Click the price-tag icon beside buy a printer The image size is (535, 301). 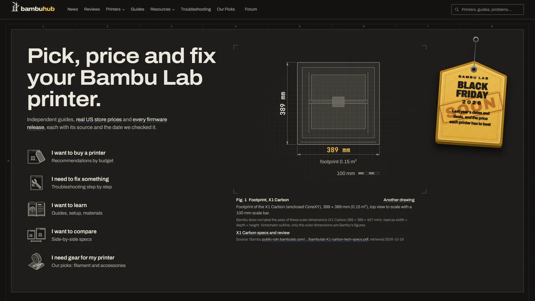pos(36,157)
